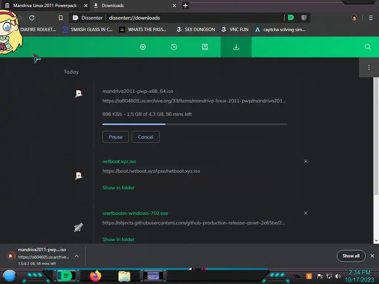
Task: Open the SMASH GLASS IN C... bookmark
Action: 88,30
